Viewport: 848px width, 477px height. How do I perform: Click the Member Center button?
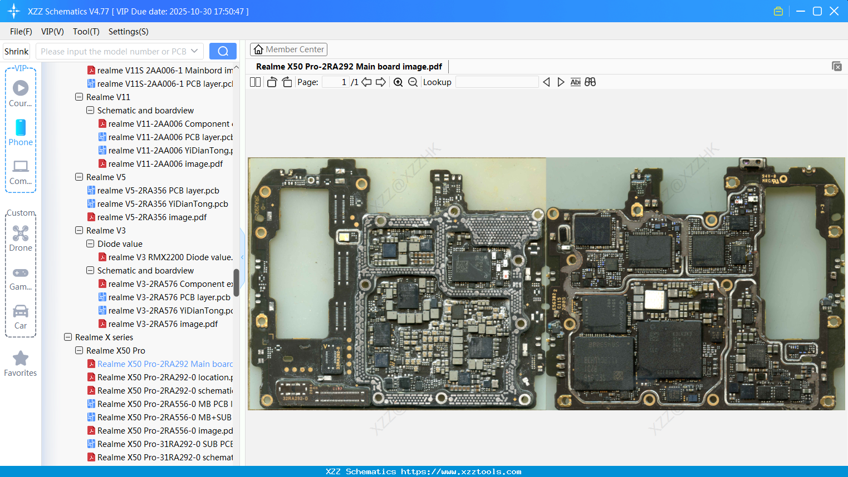pyautogui.click(x=288, y=49)
